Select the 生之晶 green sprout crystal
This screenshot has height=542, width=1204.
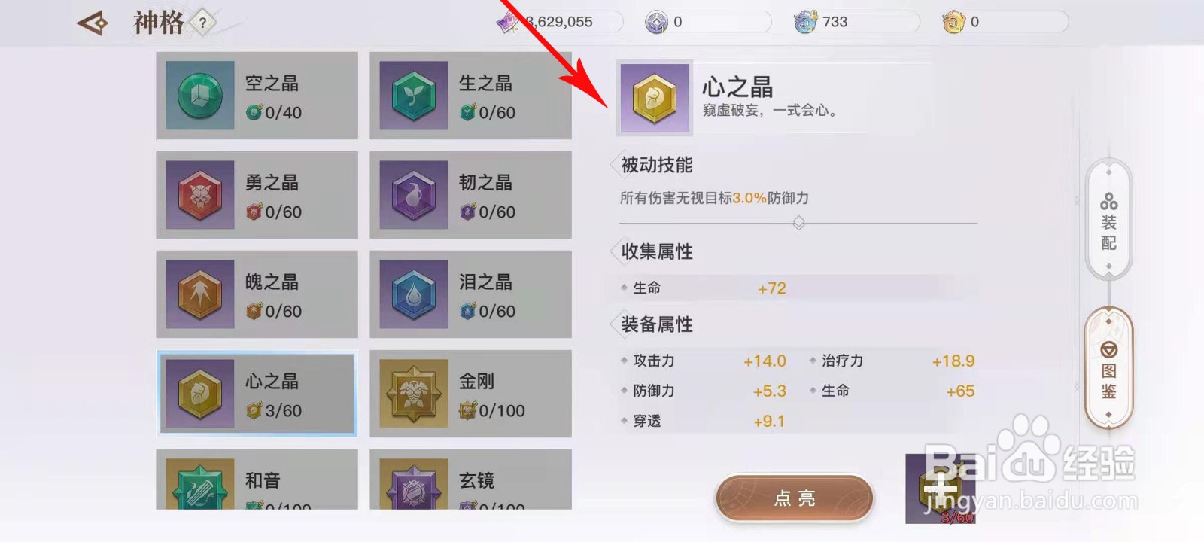coord(414,96)
